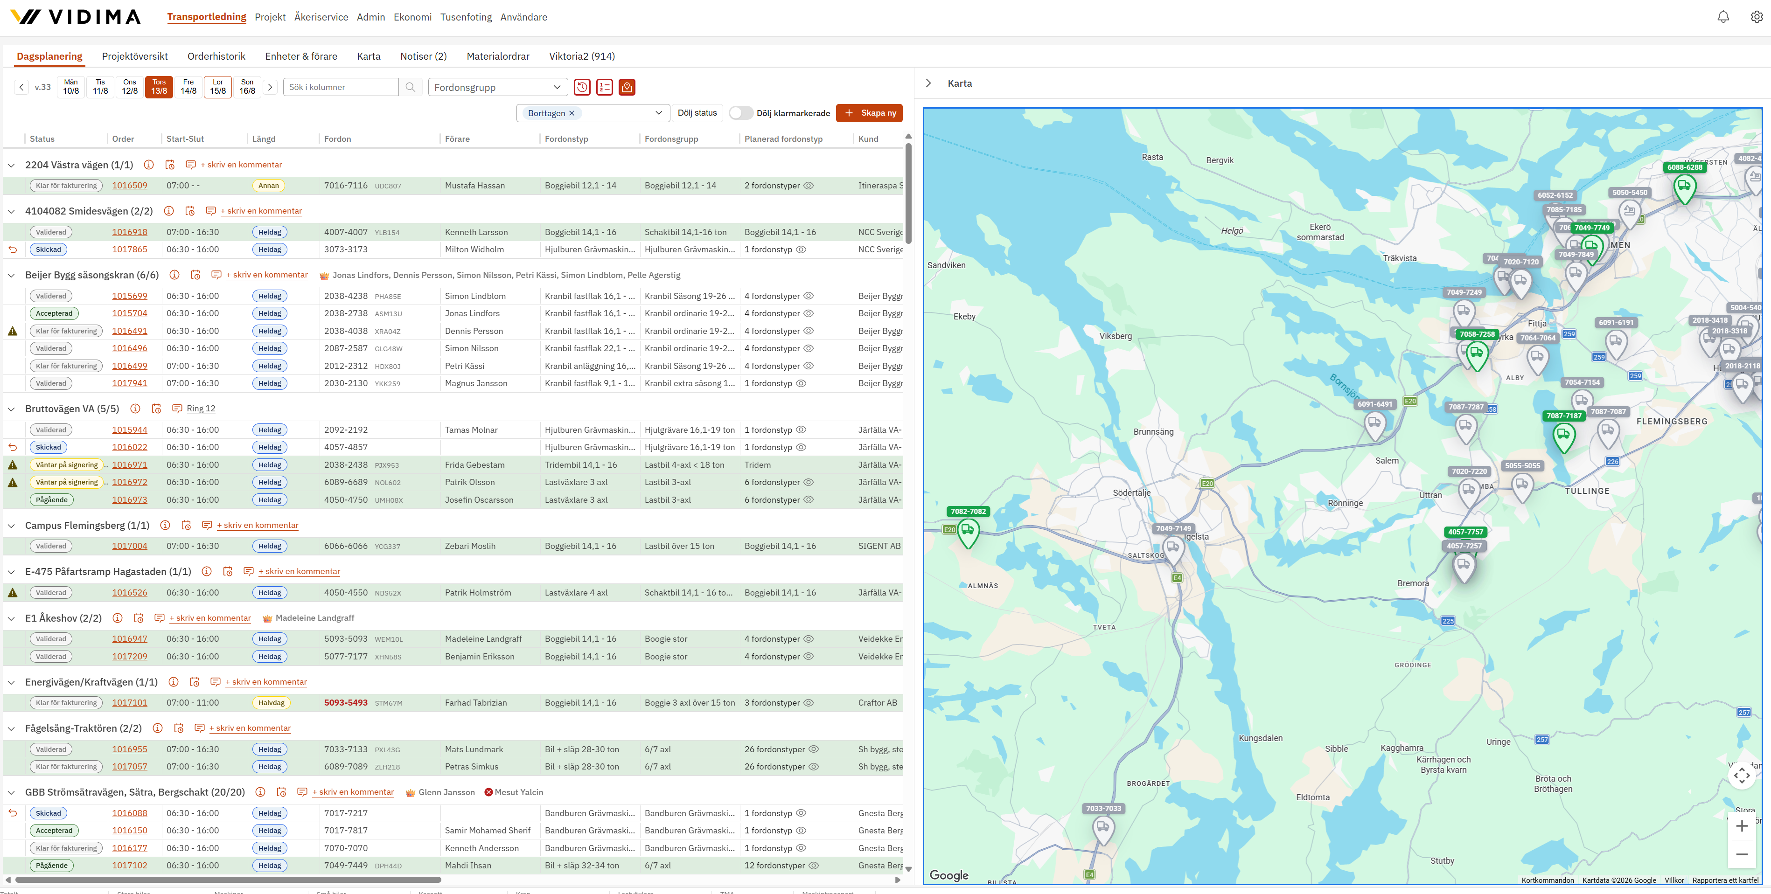Open the status filter dropdown with Borttagen
Image resolution: width=1771 pixels, height=894 pixels.
(x=593, y=113)
